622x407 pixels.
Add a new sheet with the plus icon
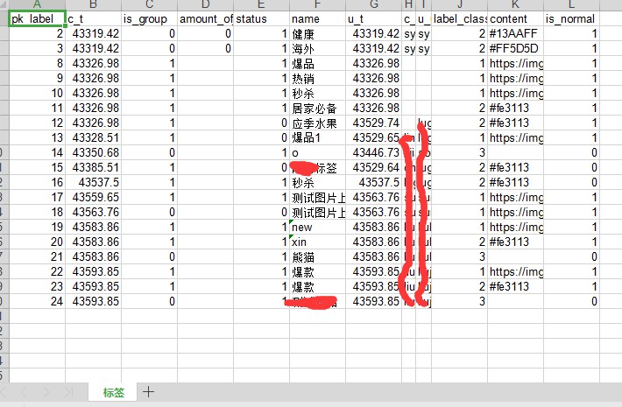148,392
